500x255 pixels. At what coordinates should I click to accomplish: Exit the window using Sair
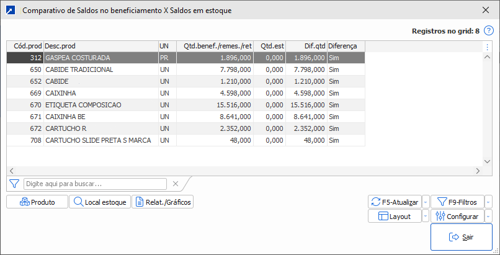461,237
